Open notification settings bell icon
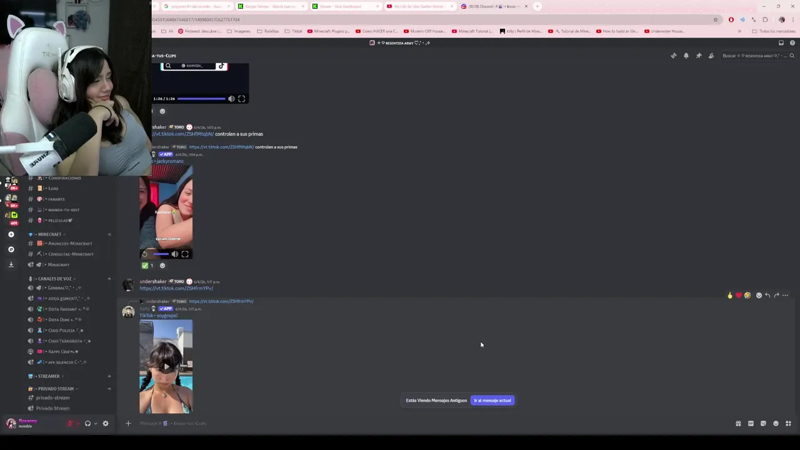 pos(686,56)
